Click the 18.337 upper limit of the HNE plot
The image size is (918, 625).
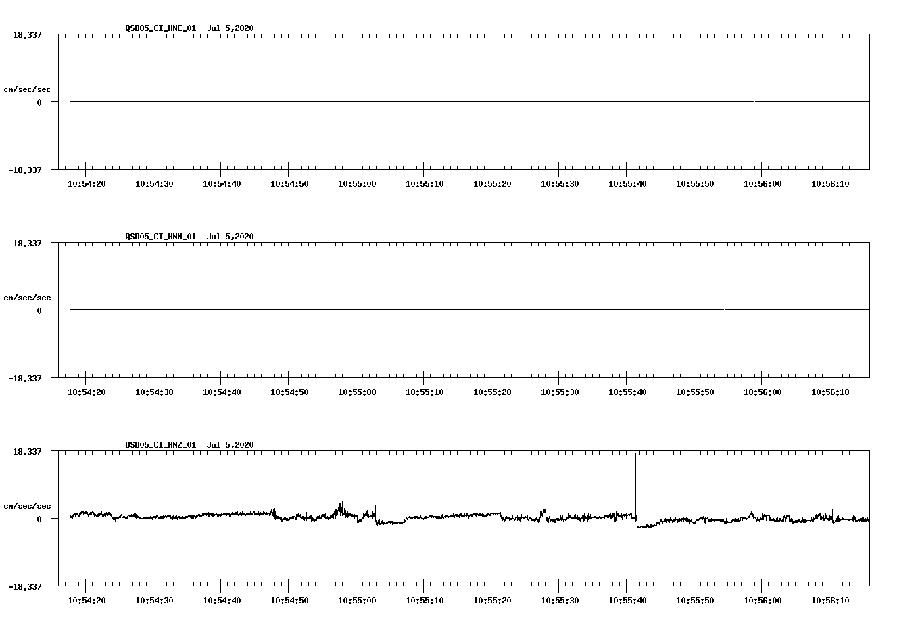(27, 35)
